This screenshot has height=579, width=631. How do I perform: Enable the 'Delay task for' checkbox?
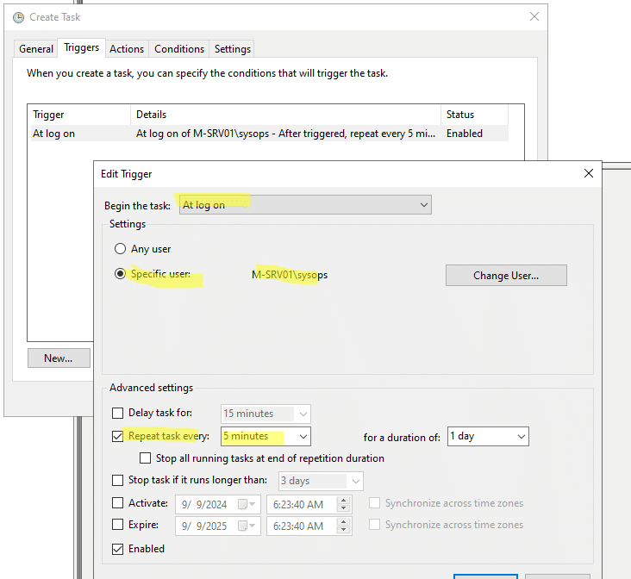118,414
